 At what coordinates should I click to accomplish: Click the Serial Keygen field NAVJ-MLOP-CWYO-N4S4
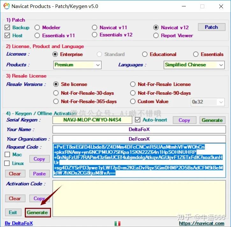[92, 120]
